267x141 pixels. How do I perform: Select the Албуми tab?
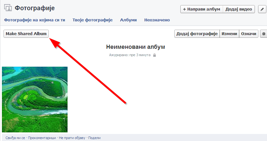coord(128,20)
